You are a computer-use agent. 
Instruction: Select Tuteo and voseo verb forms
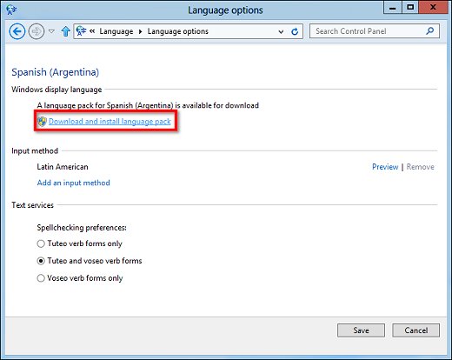coord(41,261)
